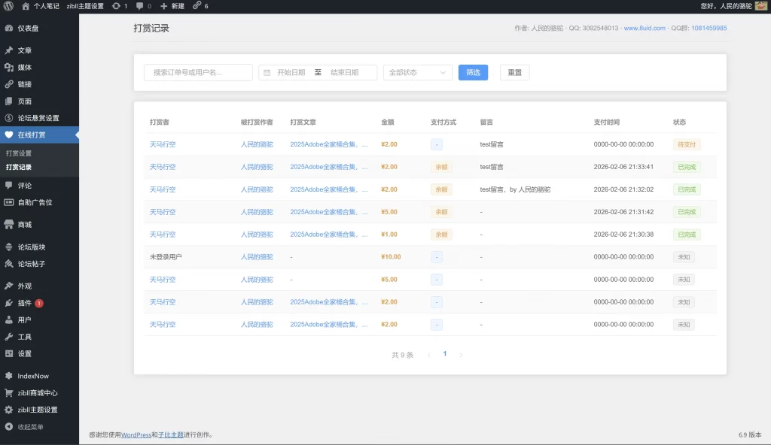Screen dimensions: 771x445
Task: Click the permalink chain icon showing 6
Action: 196,6
